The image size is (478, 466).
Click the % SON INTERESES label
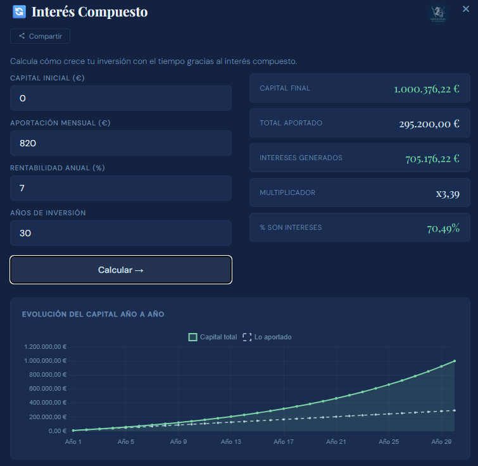291,227
